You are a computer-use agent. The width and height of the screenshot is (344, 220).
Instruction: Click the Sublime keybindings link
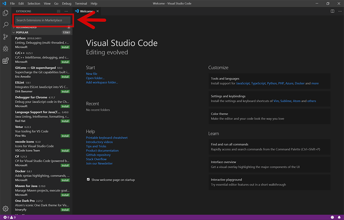coord(286,101)
